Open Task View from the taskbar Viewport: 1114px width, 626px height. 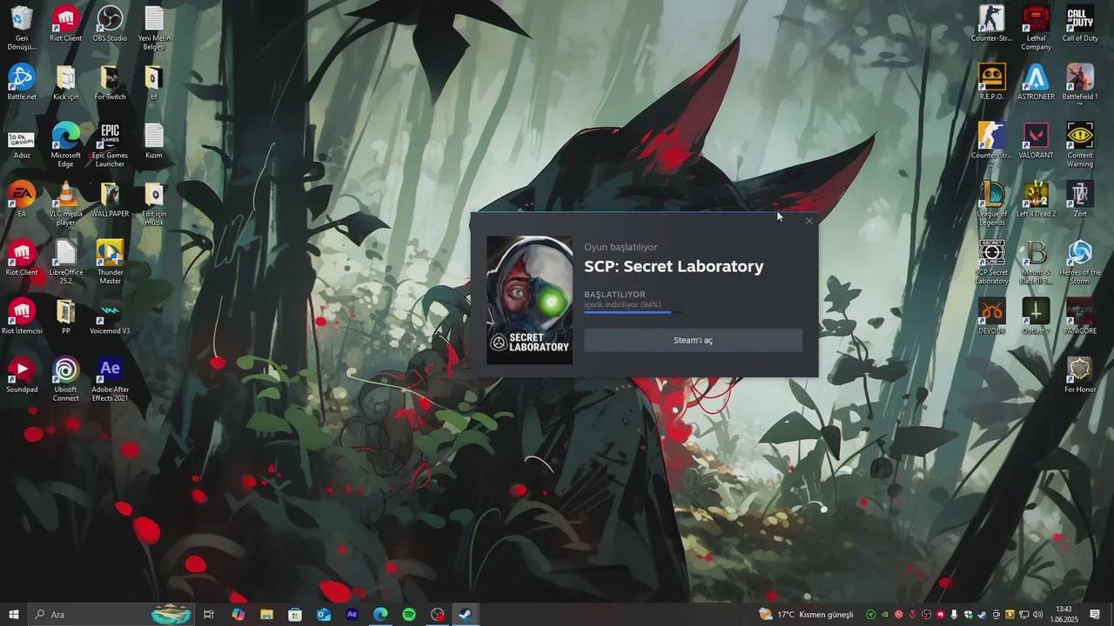pyautogui.click(x=209, y=615)
